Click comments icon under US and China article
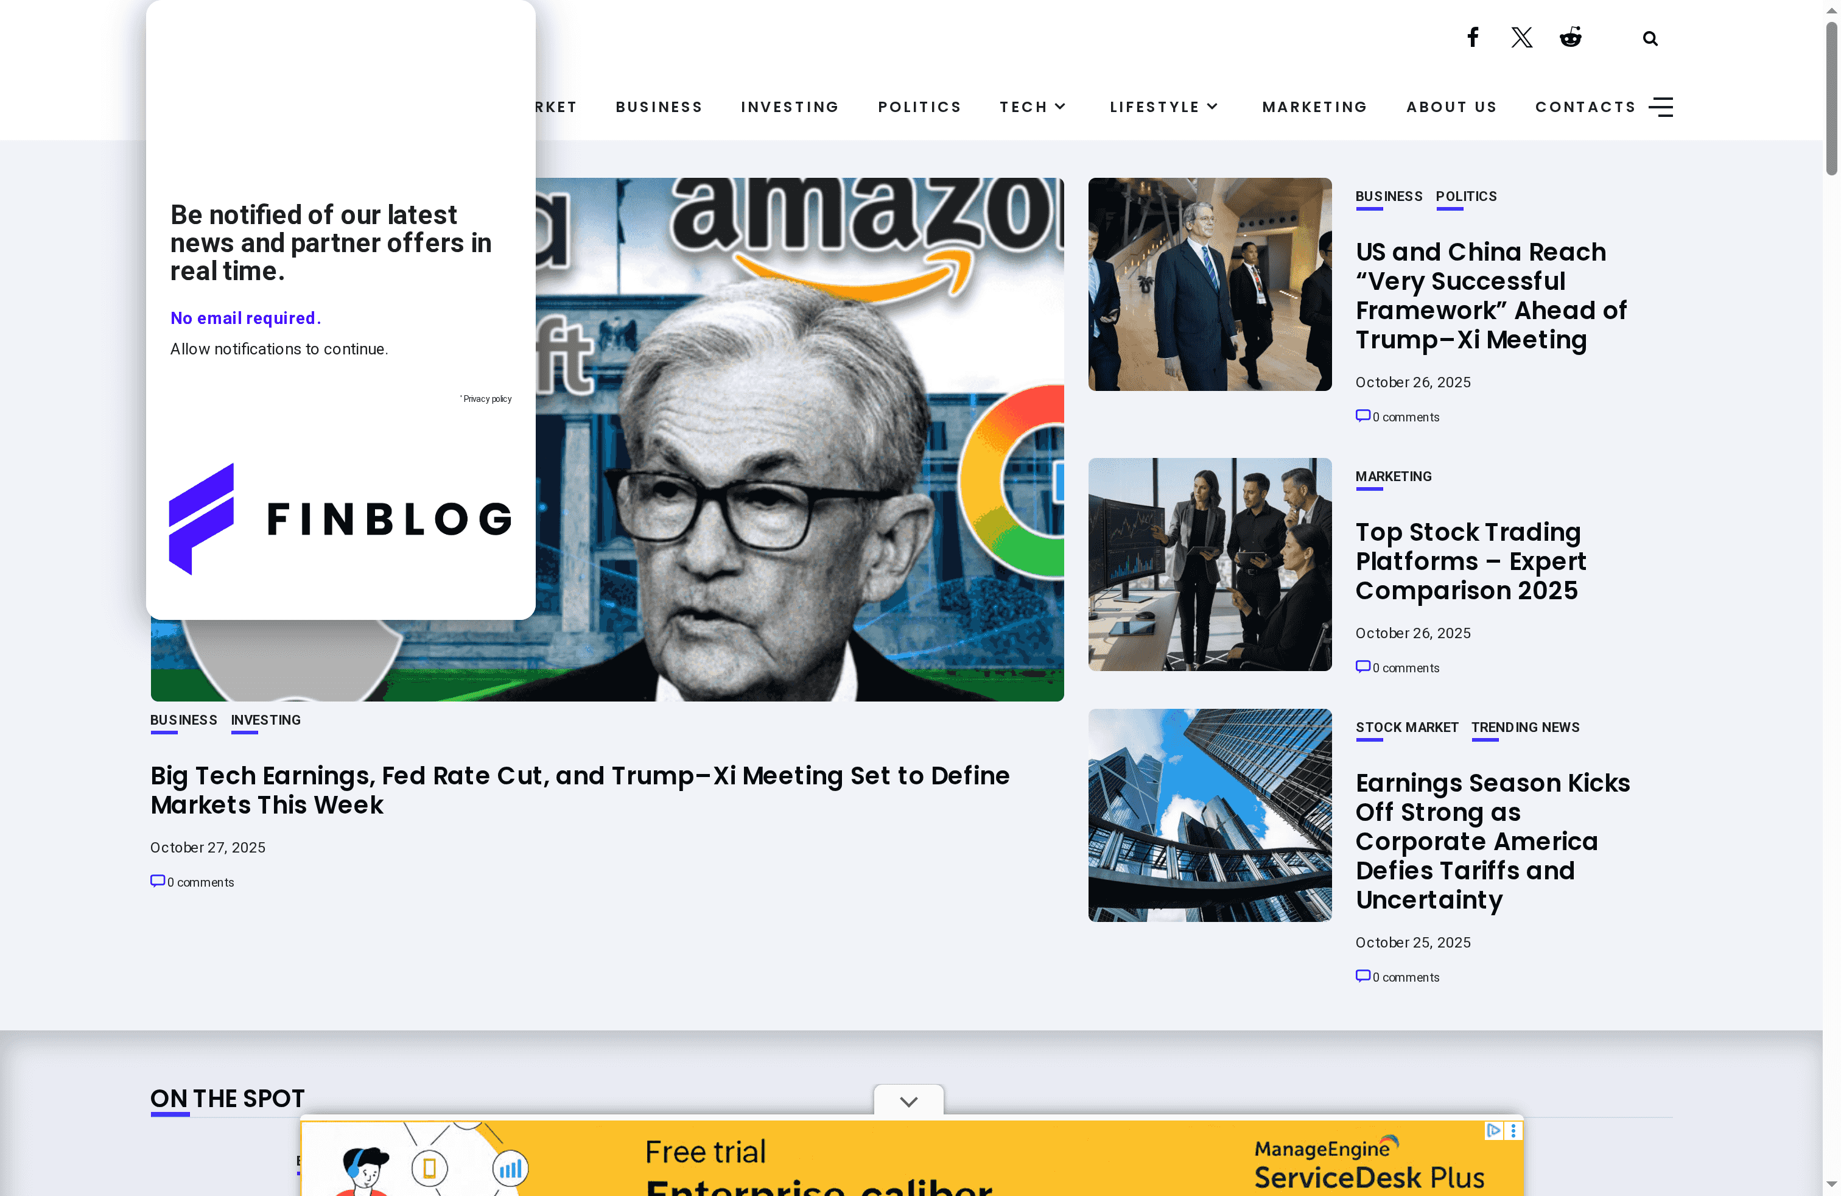This screenshot has height=1196, width=1841. pyautogui.click(x=1362, y=416)
